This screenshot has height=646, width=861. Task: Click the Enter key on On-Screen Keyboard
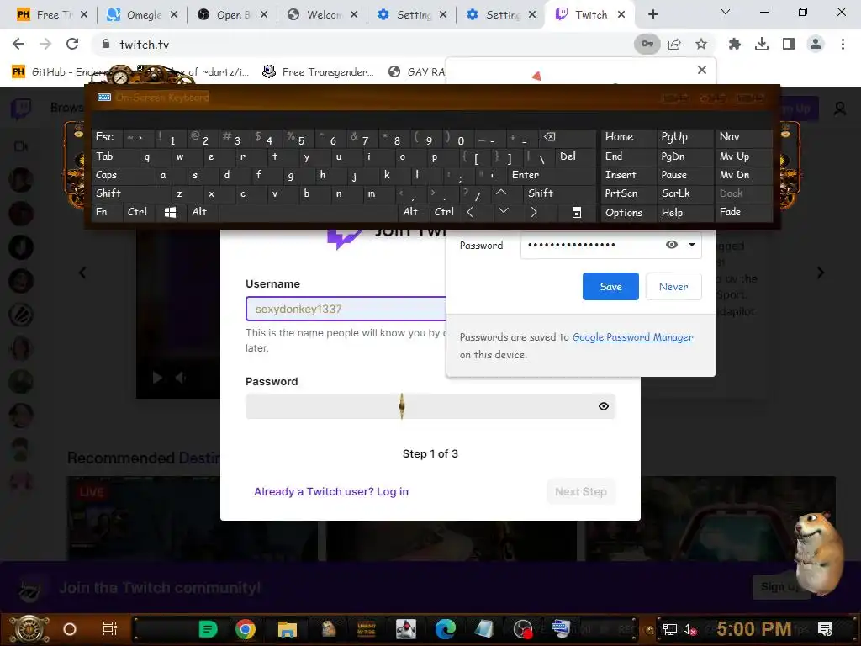(552, 175)
